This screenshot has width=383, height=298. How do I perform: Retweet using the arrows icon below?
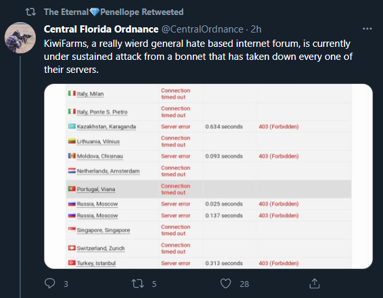tap(138, 284)
